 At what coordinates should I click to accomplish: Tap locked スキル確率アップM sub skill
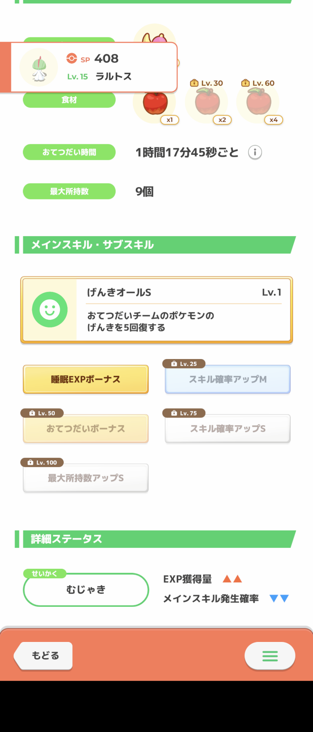coord(228,379)
